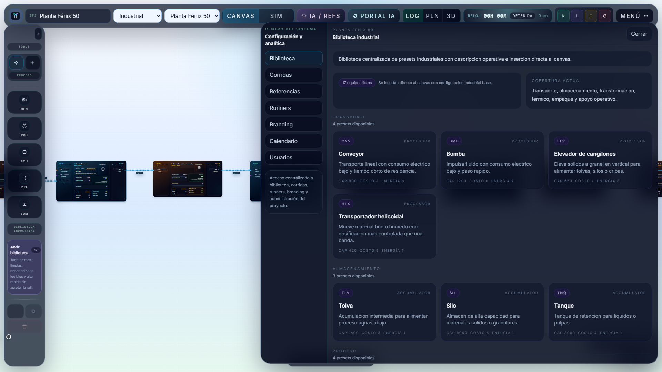Select the first blue node on canvas
662x372 pixels.
(x=91, y=181)
